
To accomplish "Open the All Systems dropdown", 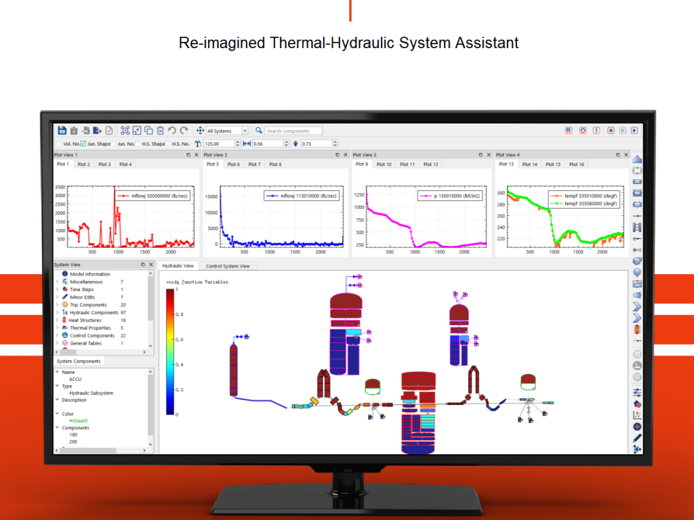I will click(x=227, y=131).
